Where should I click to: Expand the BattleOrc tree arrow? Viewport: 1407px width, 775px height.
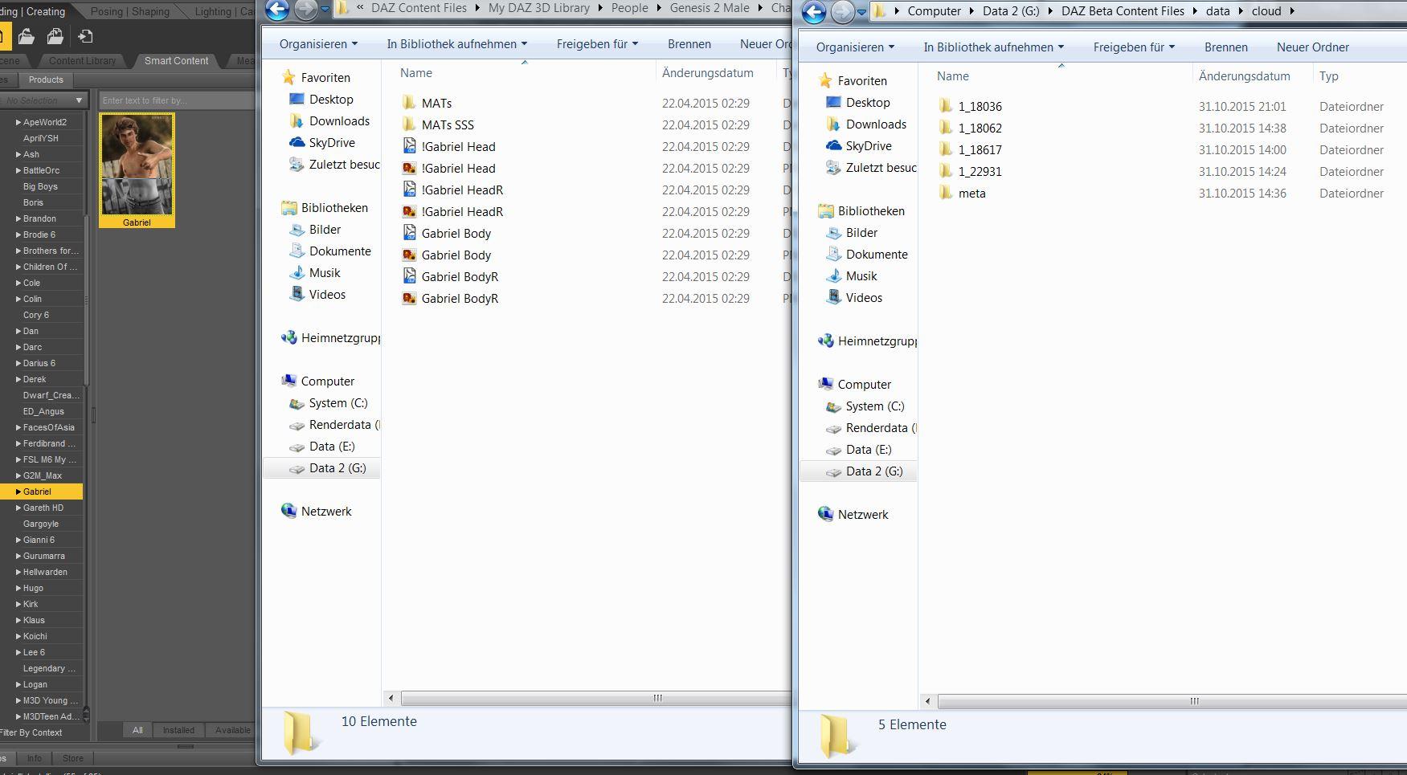tap(18, 170)
